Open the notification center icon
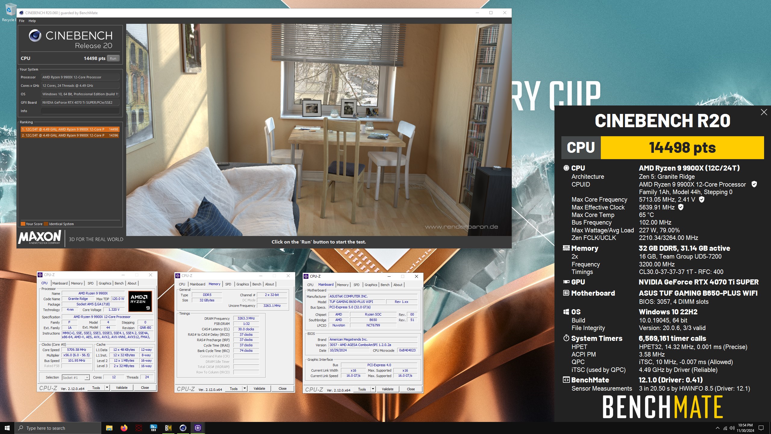Screen dimensions: 771x434 pyautogui.click(x=761, y=428)
